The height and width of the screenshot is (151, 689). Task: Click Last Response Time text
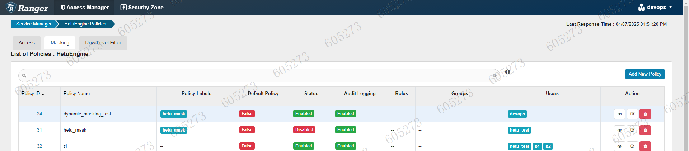tap(617, 24)
